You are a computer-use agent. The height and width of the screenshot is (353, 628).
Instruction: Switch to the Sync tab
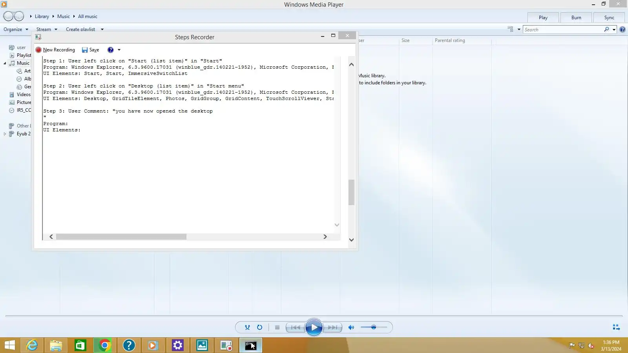[x=609, y=18]
